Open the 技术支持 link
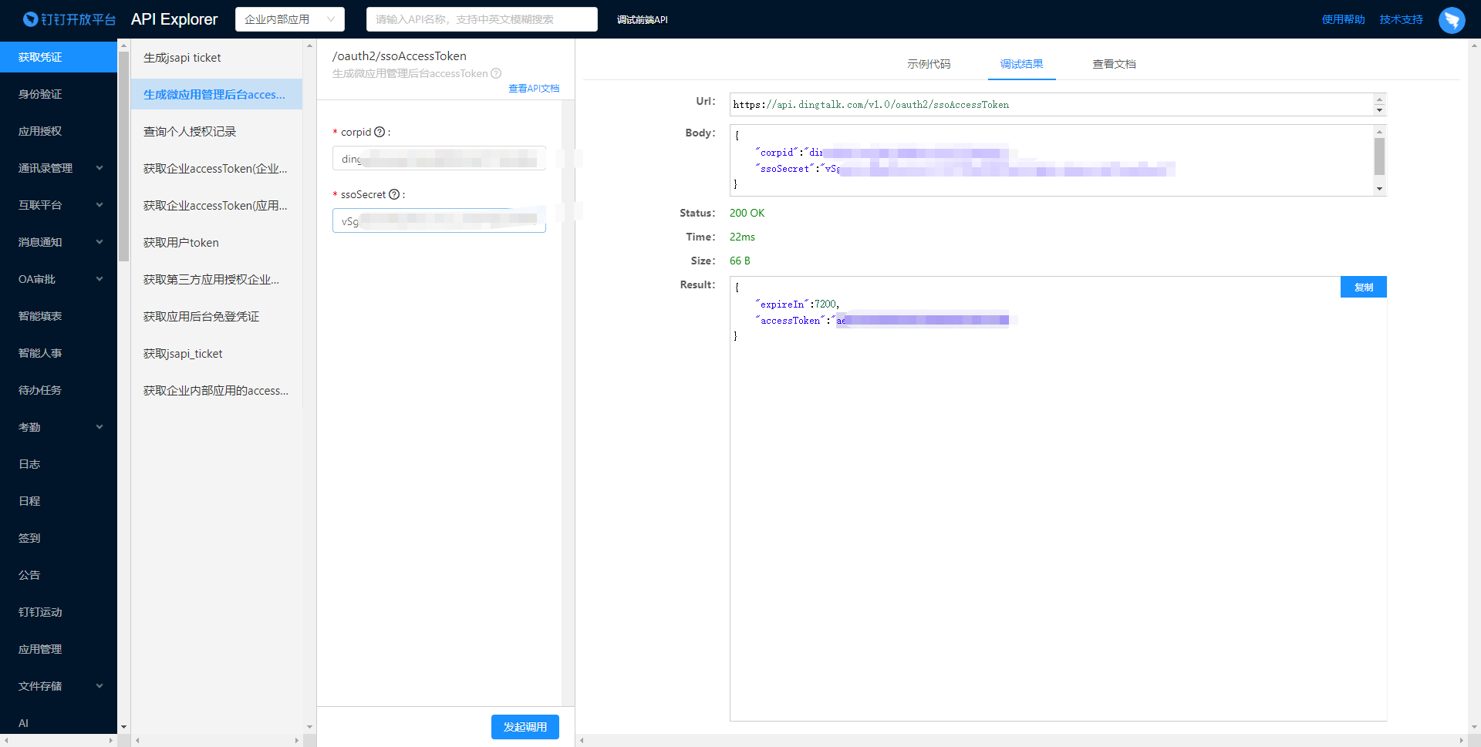The width and height of the screenshot is (1481, 747). (x=1401, y=19)
